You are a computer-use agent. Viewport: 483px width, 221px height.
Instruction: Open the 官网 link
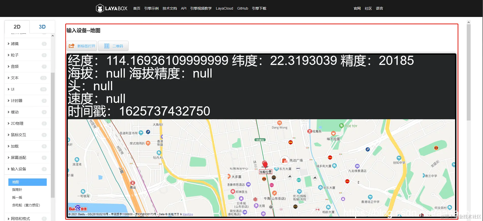[x=357, y=8]
